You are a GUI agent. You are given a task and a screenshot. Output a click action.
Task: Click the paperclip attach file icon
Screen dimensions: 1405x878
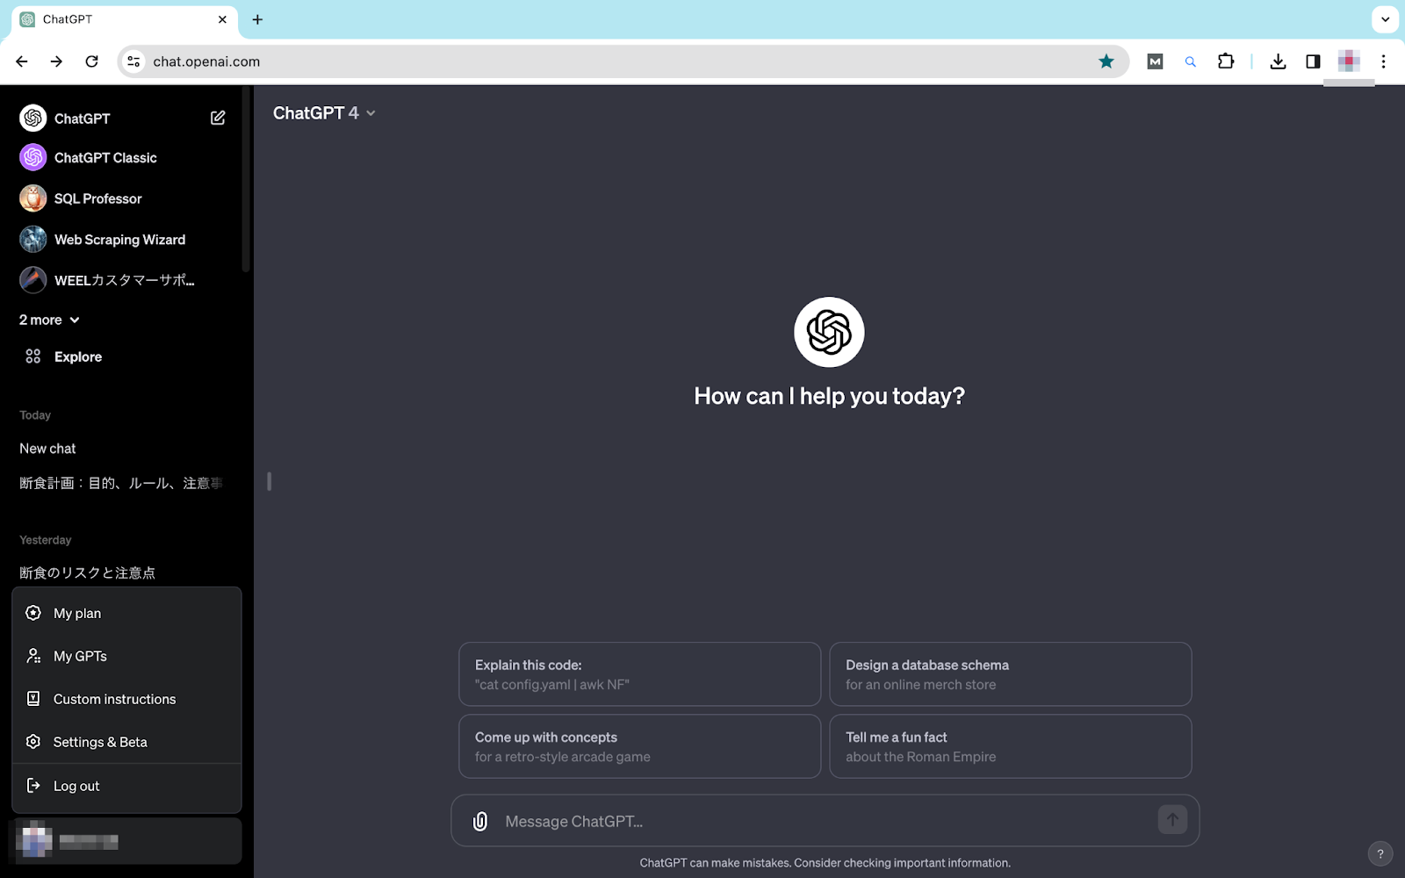[480, 821]
